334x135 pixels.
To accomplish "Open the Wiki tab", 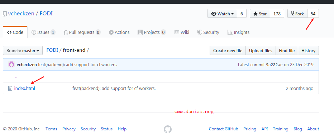I will (x=182, y=32).
